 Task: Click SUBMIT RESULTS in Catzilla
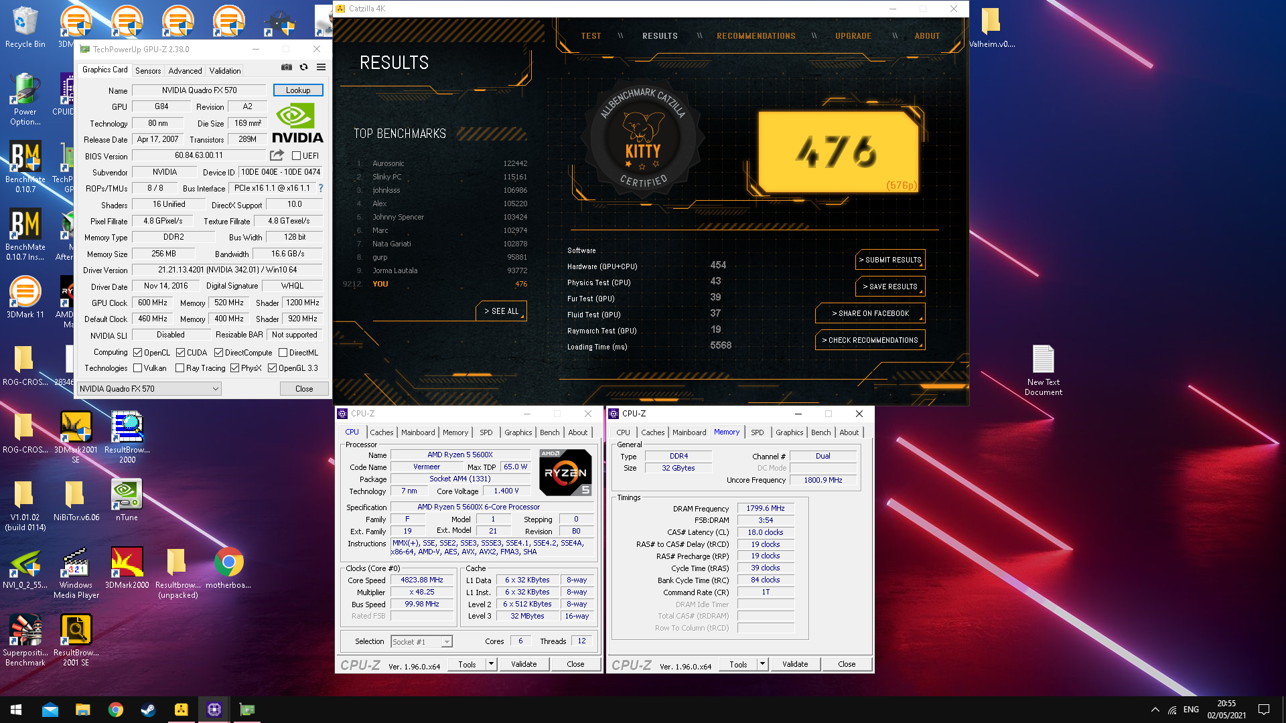coord(890,260)
